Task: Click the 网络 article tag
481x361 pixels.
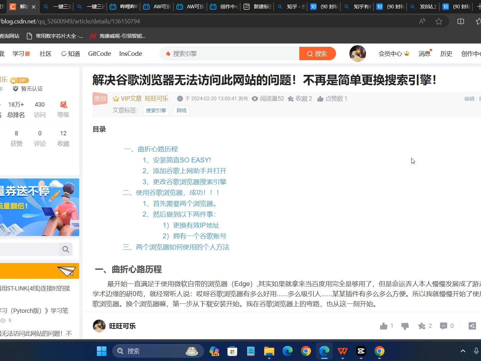Action: (x=181, y=111)
